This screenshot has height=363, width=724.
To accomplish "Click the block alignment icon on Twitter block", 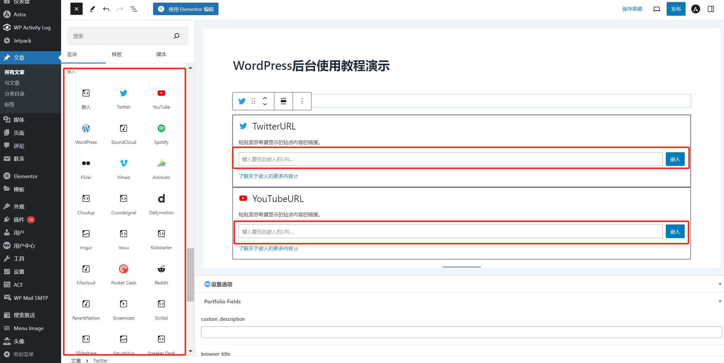I will [x=283, y=101].
